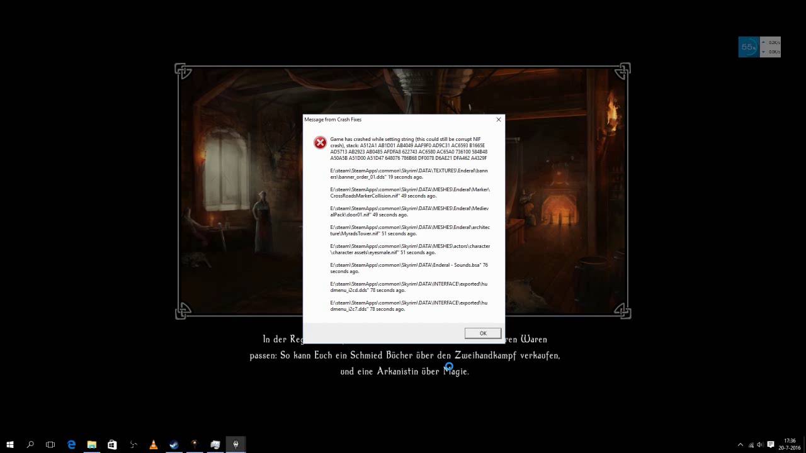Click the red error icon in the dialog
This screenshot has height=453, width=806.
pos(321,143)
